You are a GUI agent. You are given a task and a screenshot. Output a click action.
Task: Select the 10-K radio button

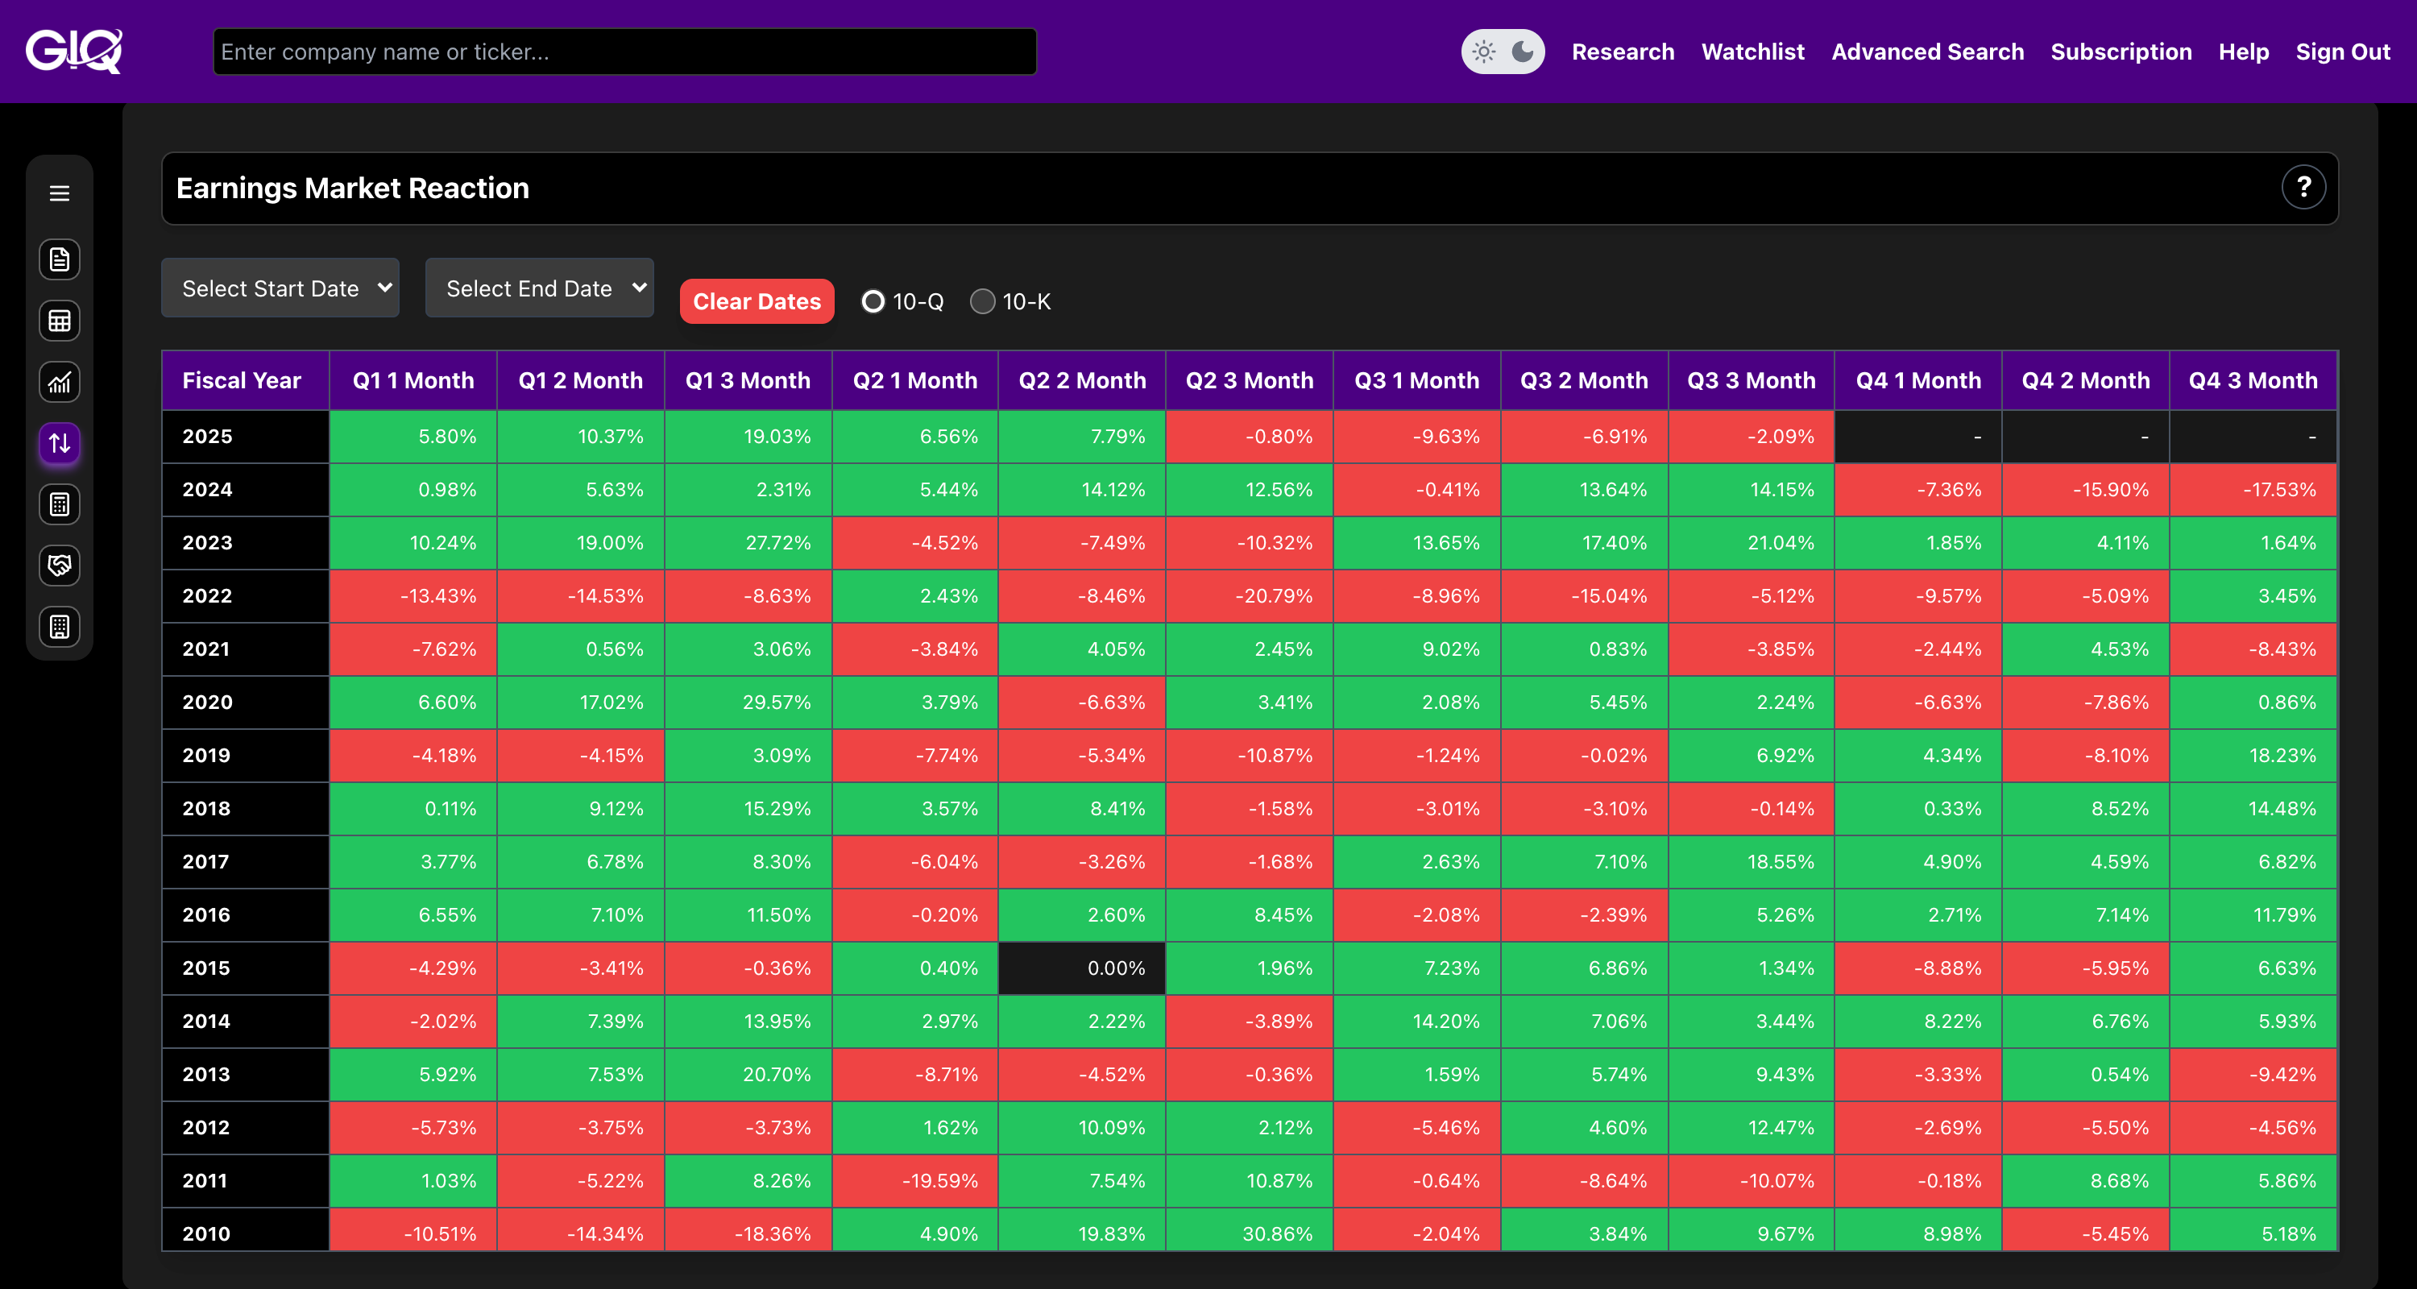tap(982, 302)
